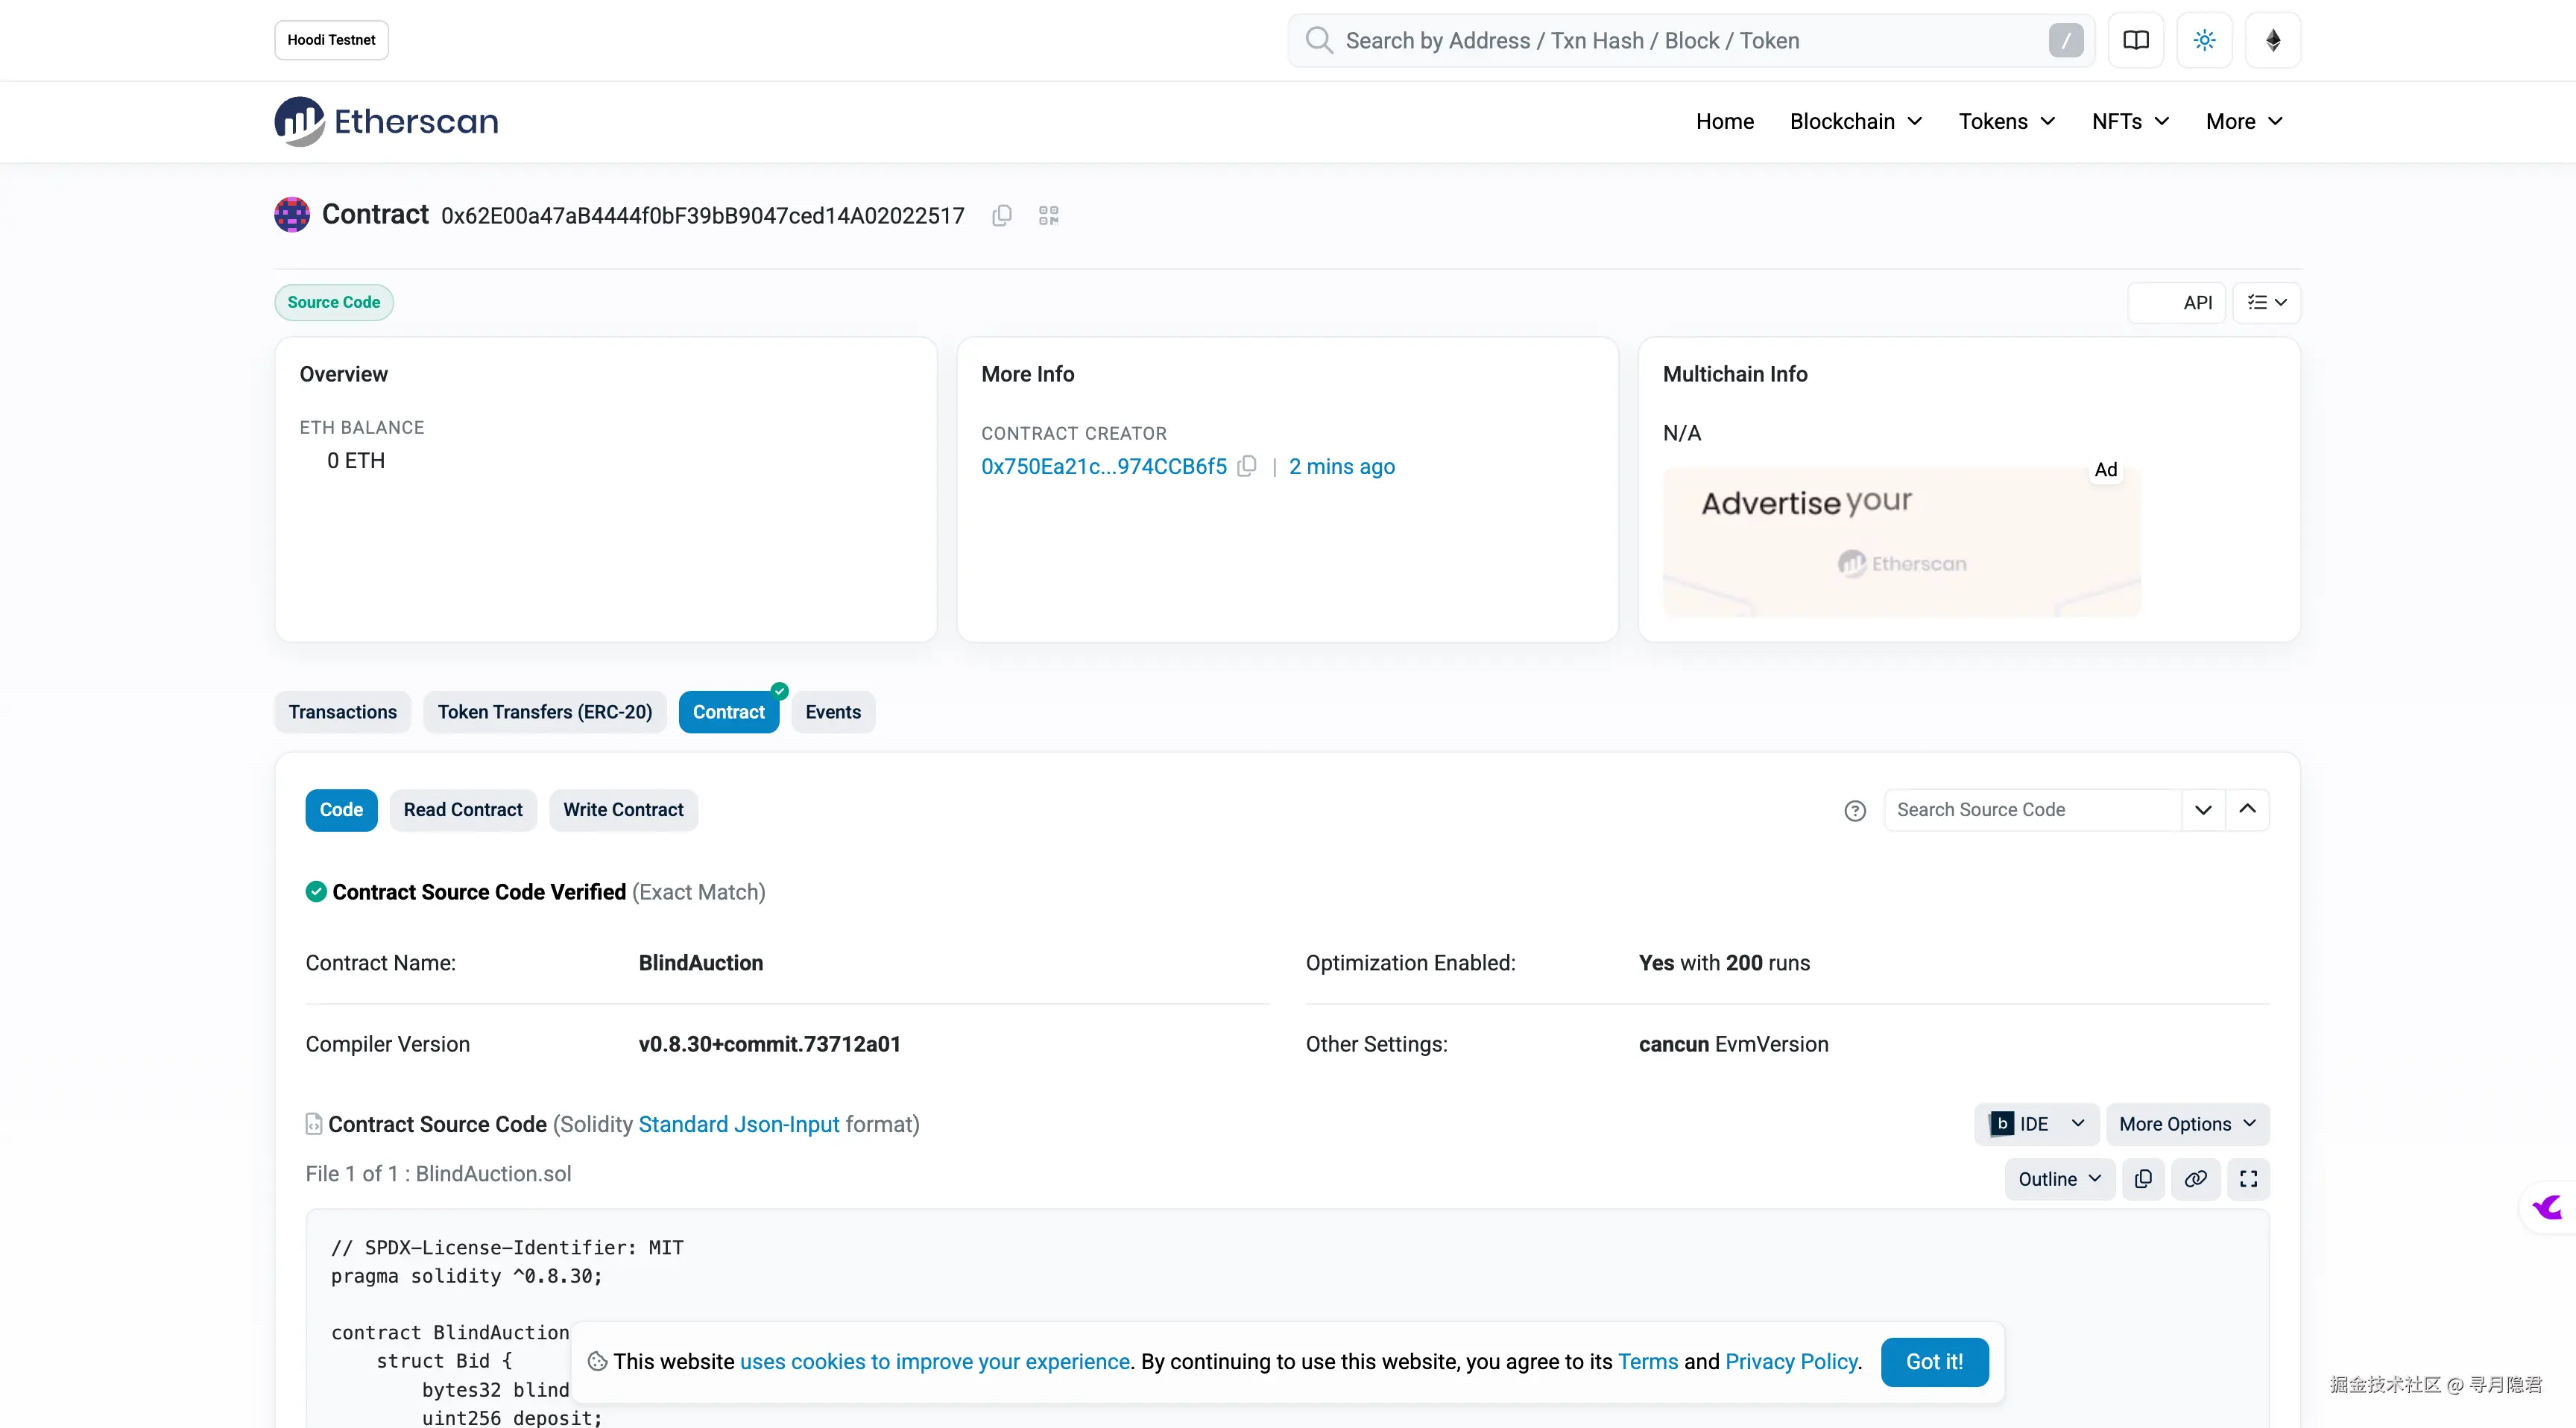Jump to previous source search result

2248,810
